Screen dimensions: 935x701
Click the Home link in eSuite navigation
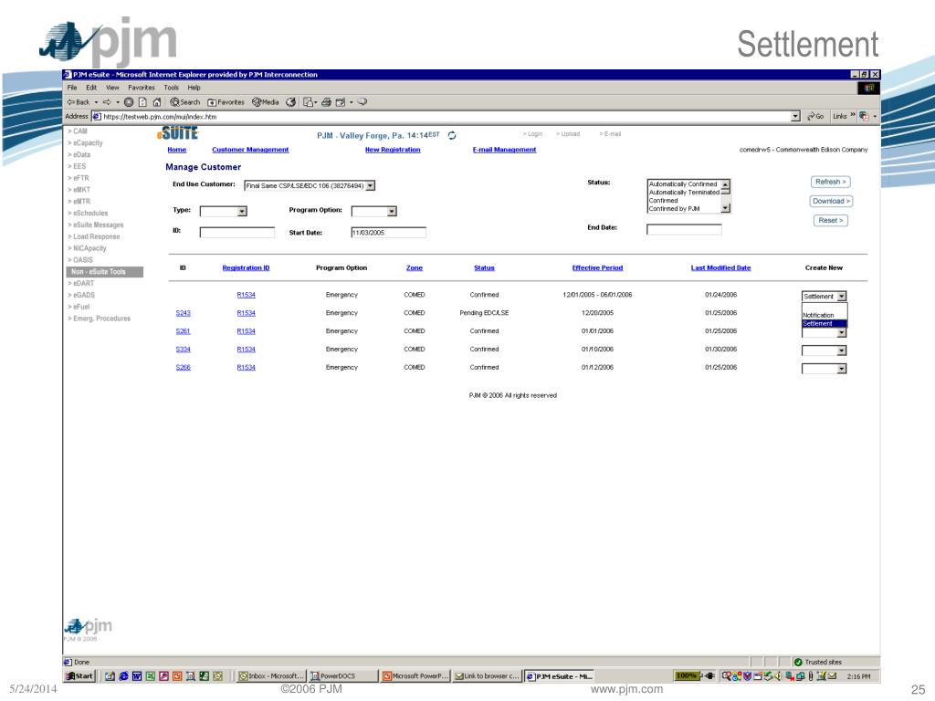[176, 150]
